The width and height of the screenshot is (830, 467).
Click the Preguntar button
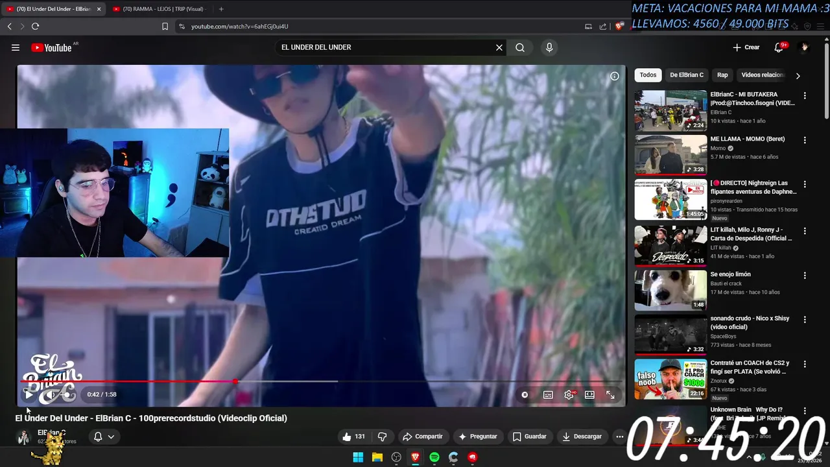coord(478,437)
